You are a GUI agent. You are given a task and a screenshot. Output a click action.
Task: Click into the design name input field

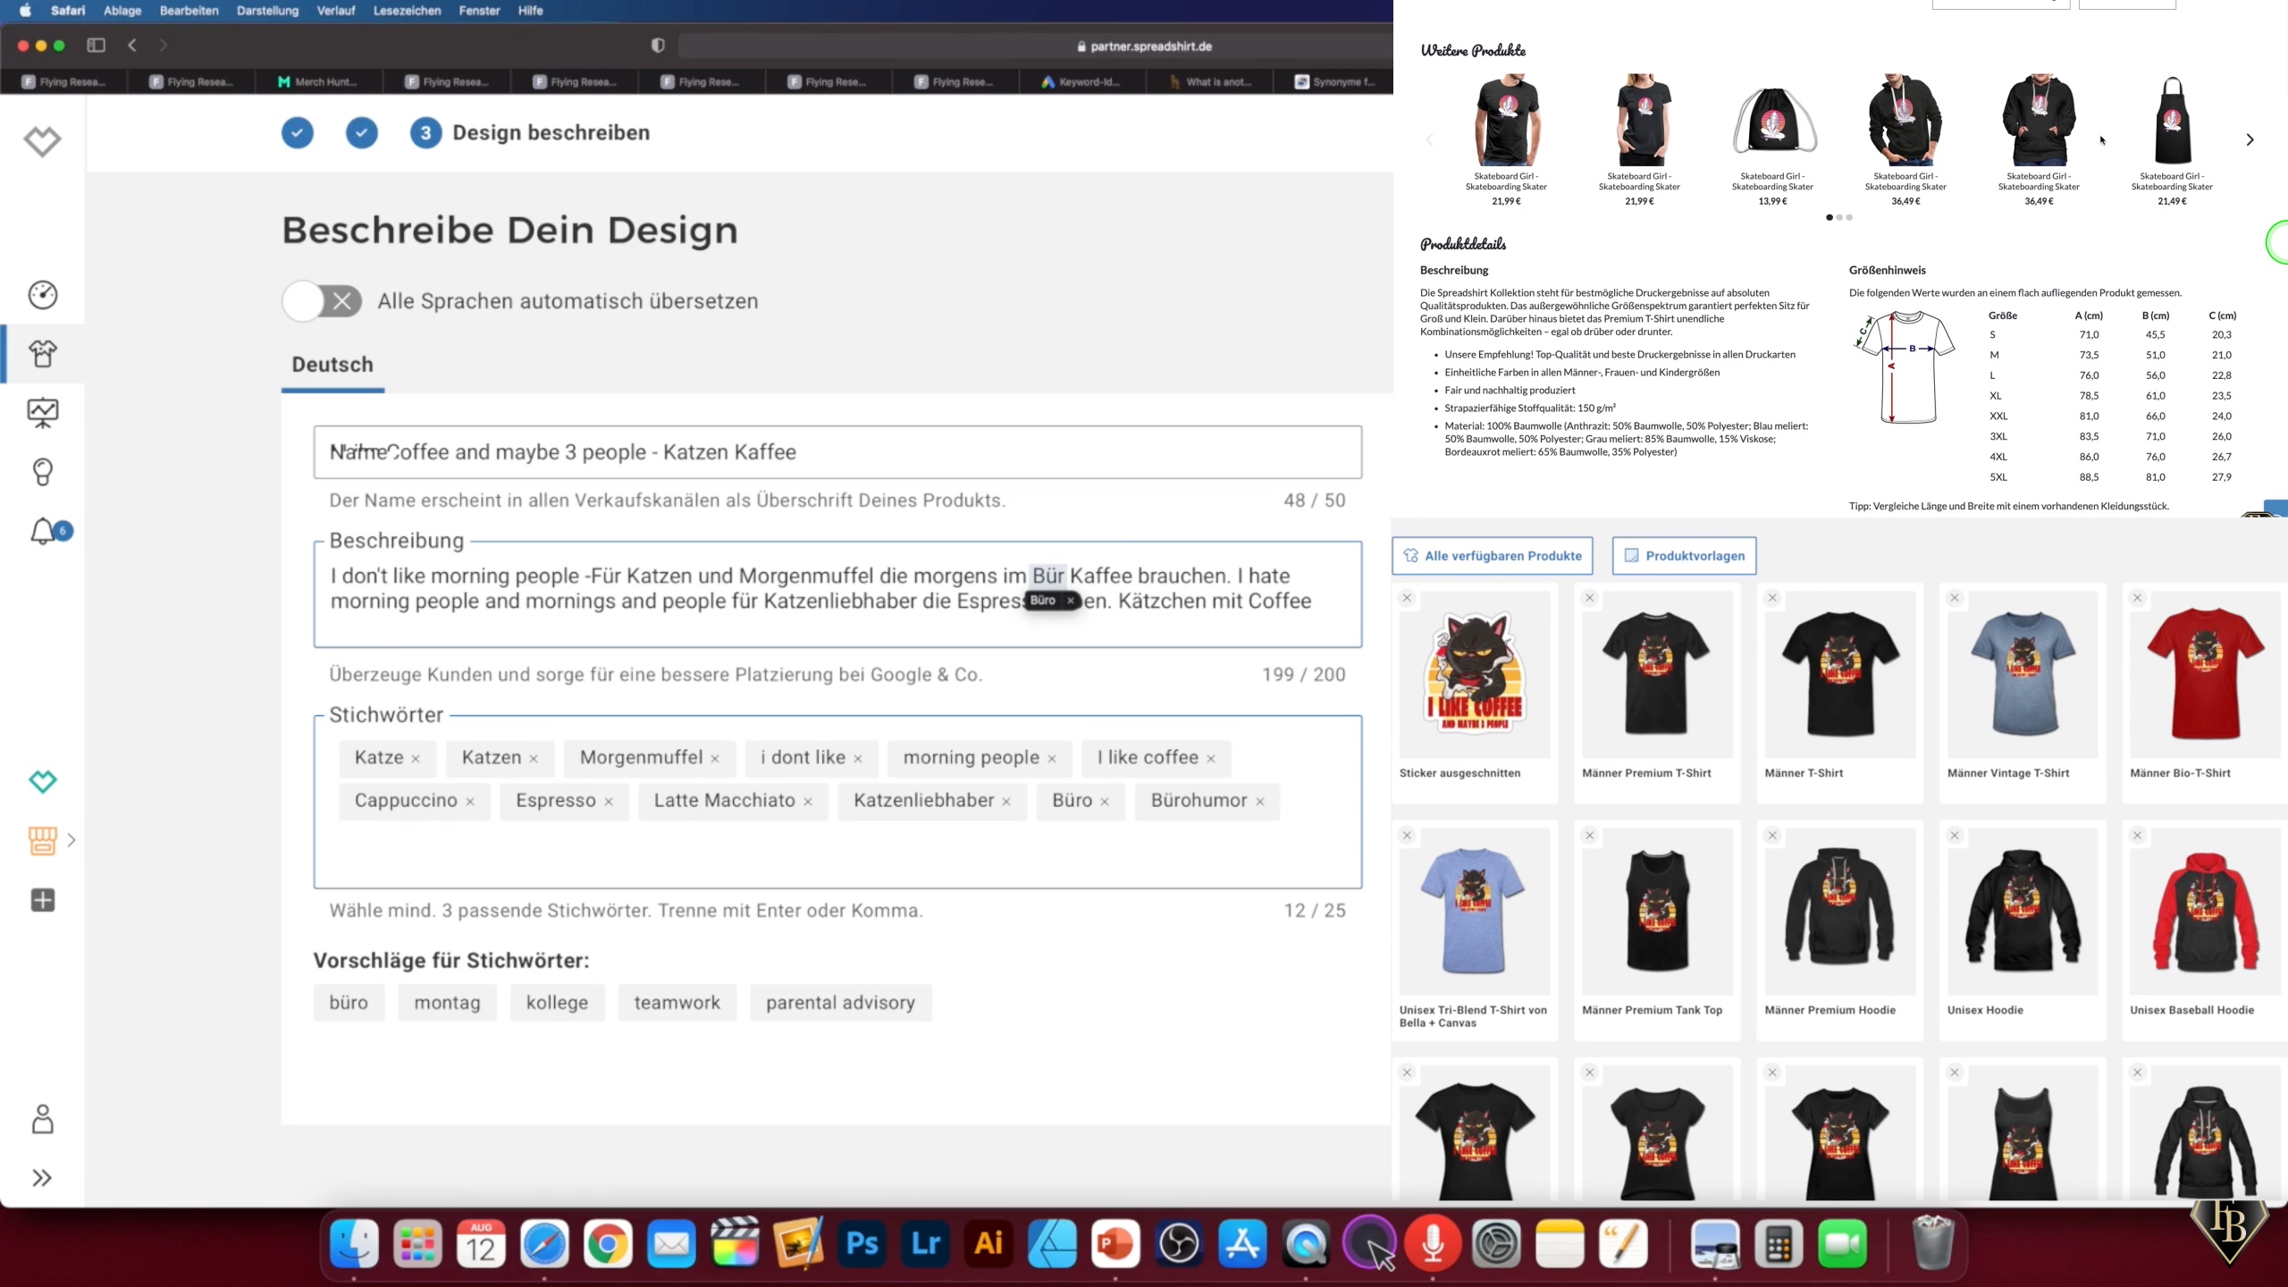(837, 452)
